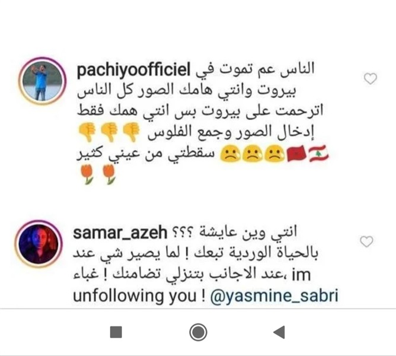The width and height of the screenshot is (396, 356).
Task: Tap the Android home circle button
Action: pos(198,332)
